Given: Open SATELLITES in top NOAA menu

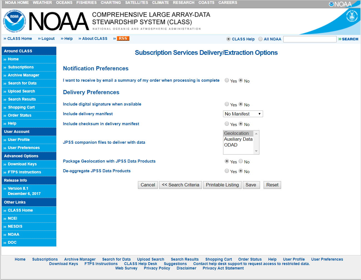Looking at the screenshot, I should coord(137,2).
